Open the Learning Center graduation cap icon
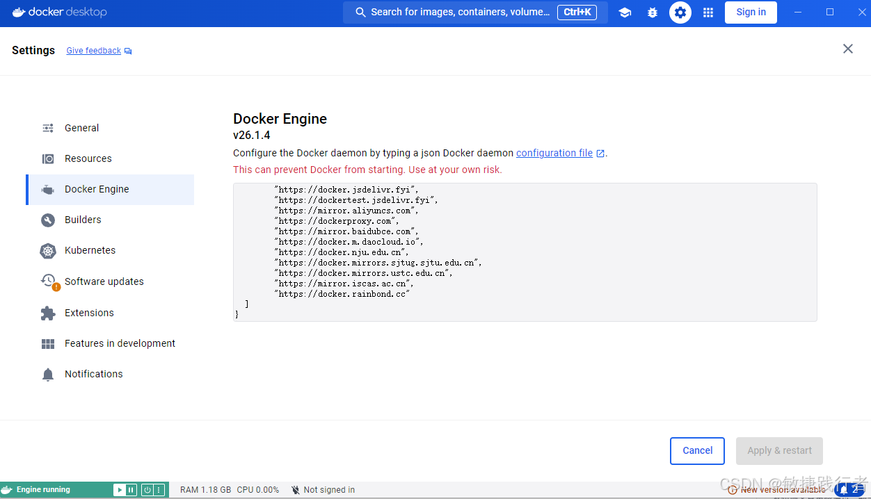 click(625, 13)
